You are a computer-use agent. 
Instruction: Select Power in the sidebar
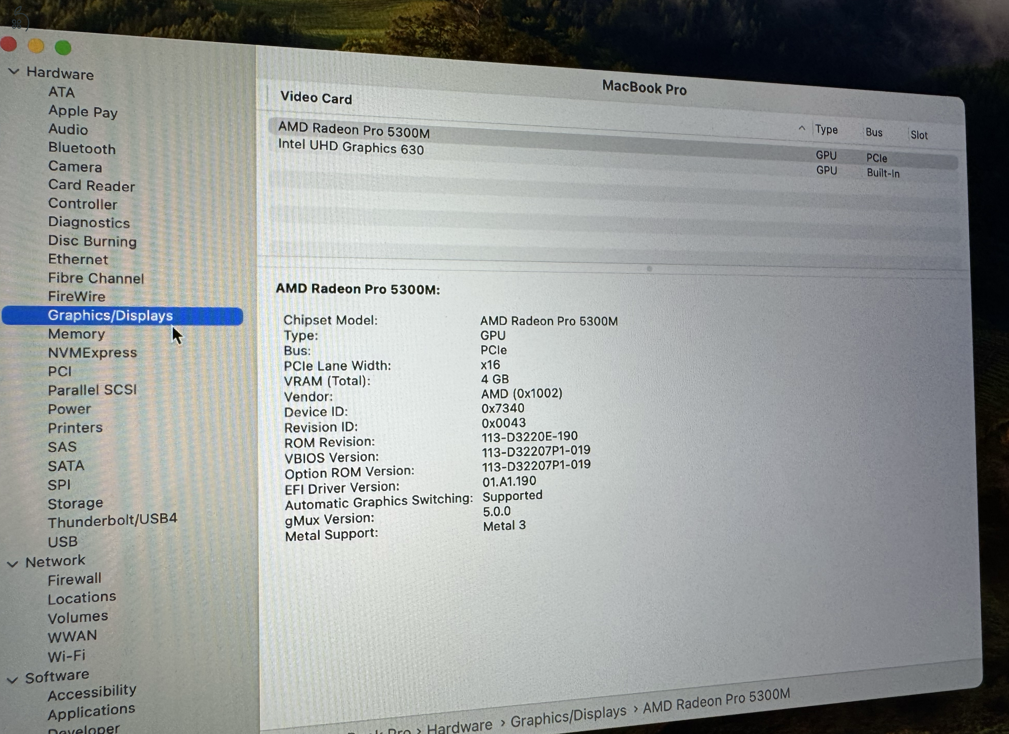[69, 409]
